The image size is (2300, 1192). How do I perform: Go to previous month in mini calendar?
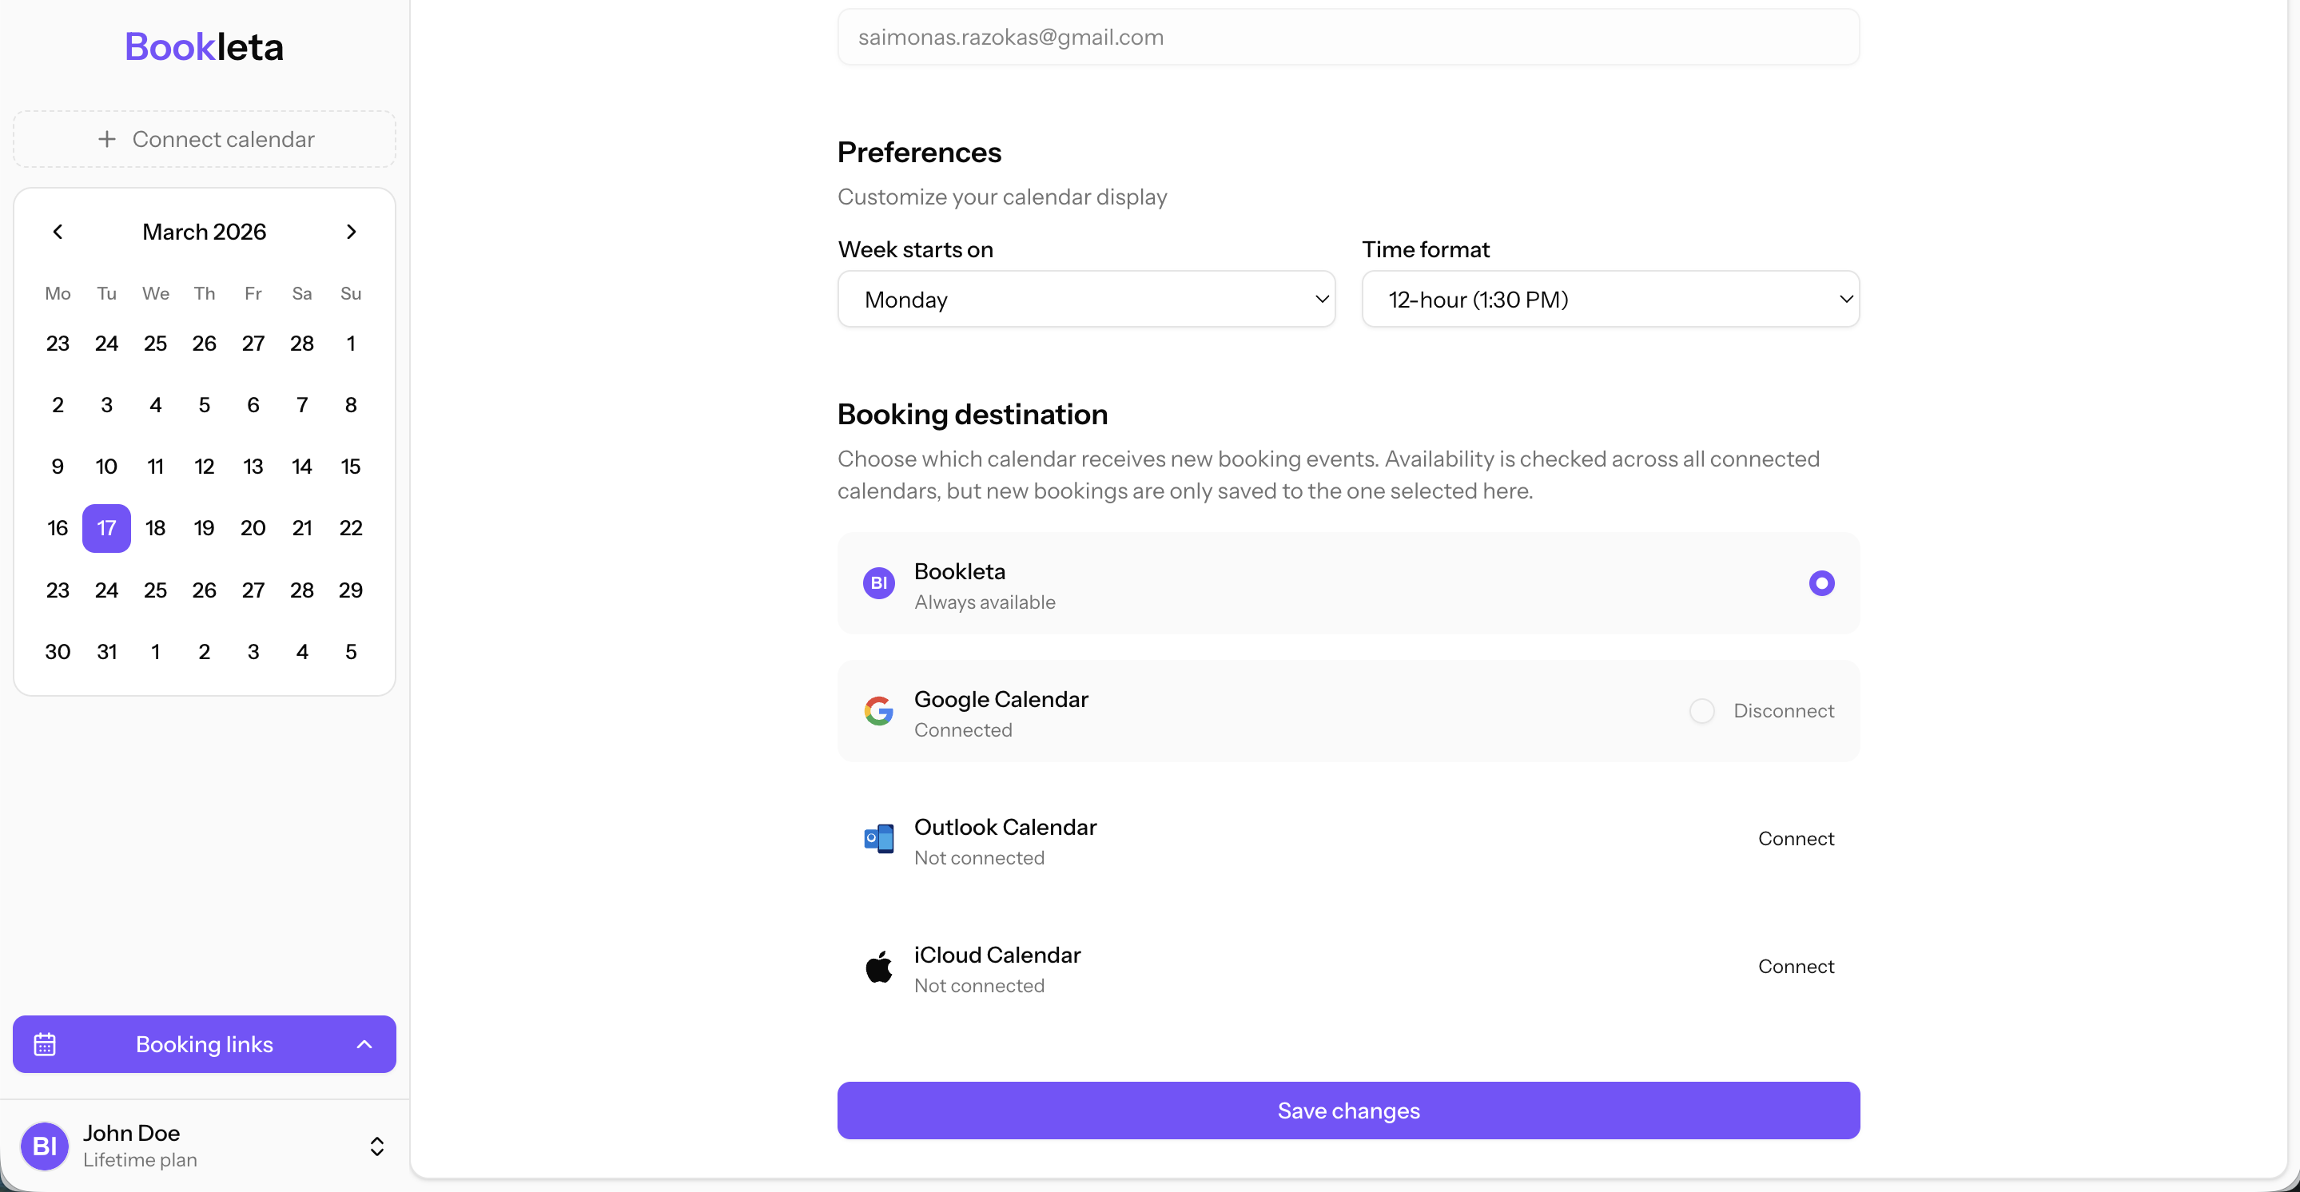(58, 232)
